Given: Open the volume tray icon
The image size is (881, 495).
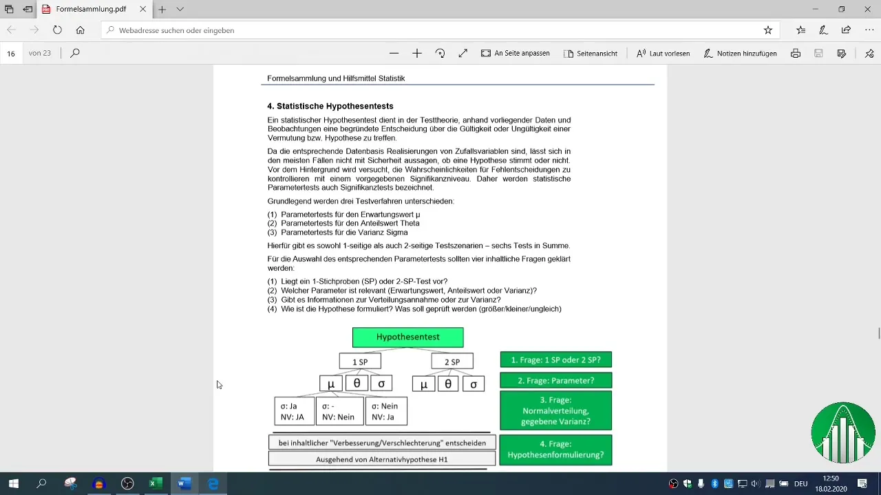Looking at the screenshot, I should pyautogui.click(x=756, y=483).
